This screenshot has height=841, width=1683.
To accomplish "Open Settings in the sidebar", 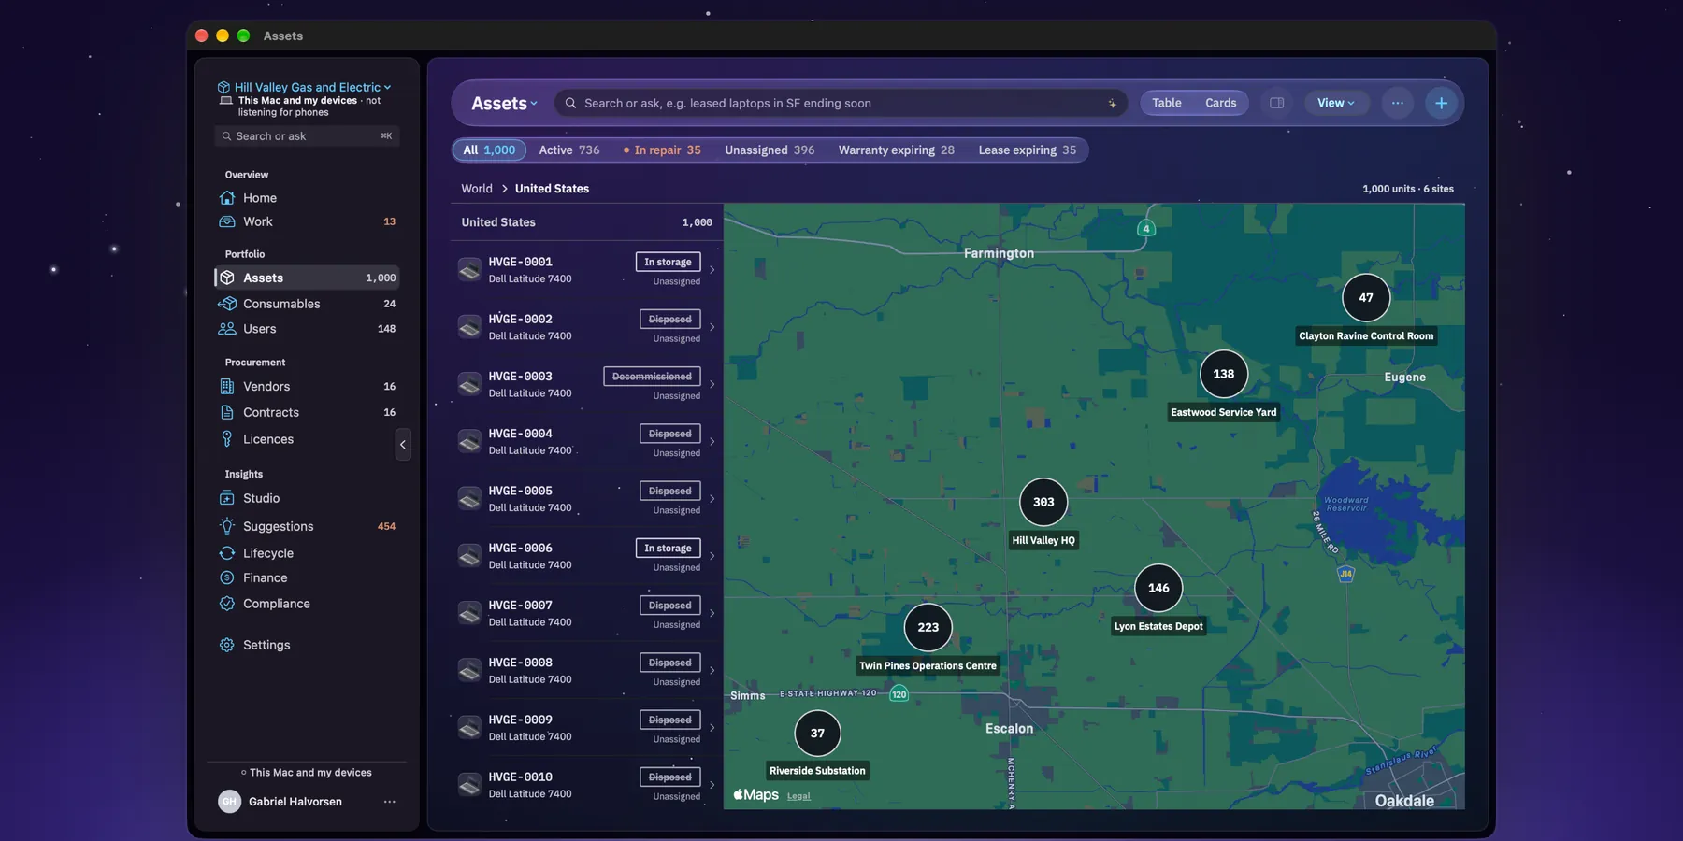I will coord(307,645).
